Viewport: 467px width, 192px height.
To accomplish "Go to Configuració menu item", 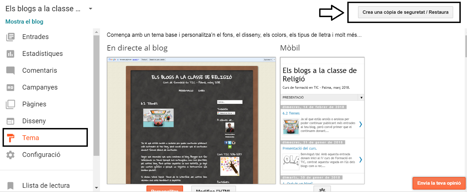I will [x=41, y=155].
